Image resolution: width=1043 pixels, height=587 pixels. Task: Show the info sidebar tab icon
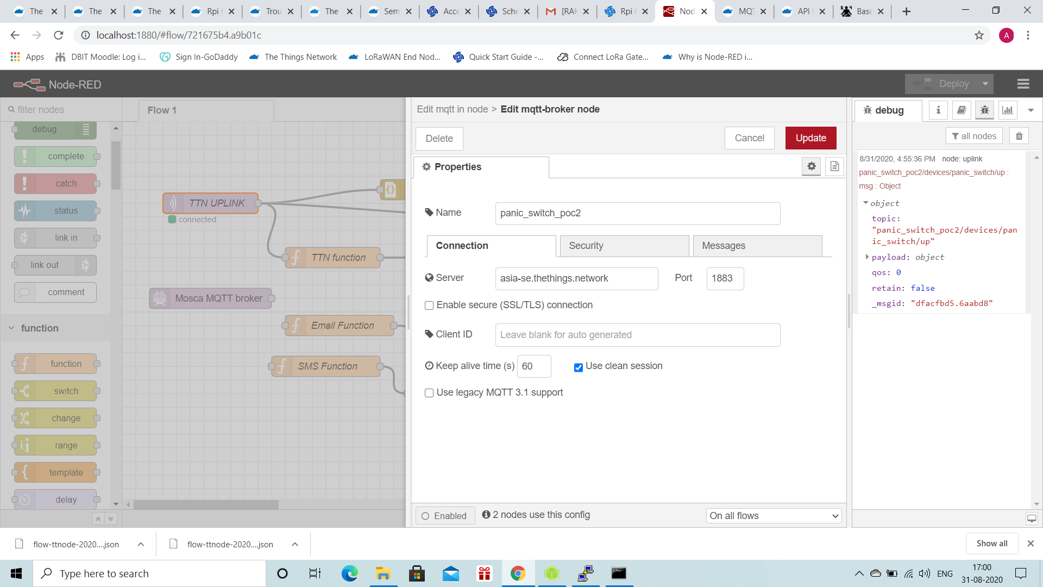tap(938, 110)
